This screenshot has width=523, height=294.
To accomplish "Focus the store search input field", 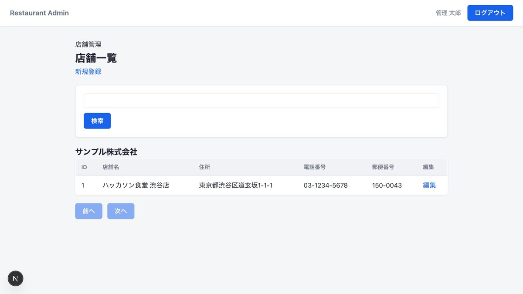I will point(261,101).
